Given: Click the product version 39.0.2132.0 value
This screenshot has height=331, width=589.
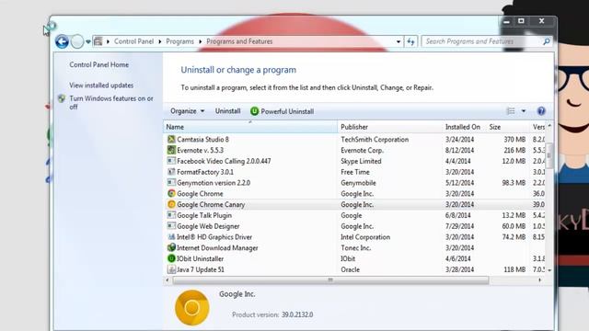Looking at the screenshot, I should (297, 314).
